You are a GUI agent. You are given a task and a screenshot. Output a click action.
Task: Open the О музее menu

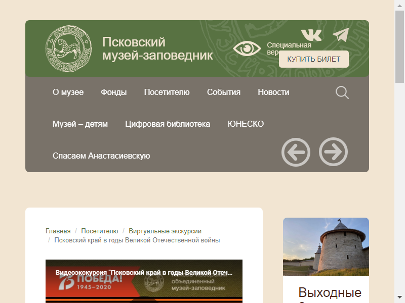(68, 92)
